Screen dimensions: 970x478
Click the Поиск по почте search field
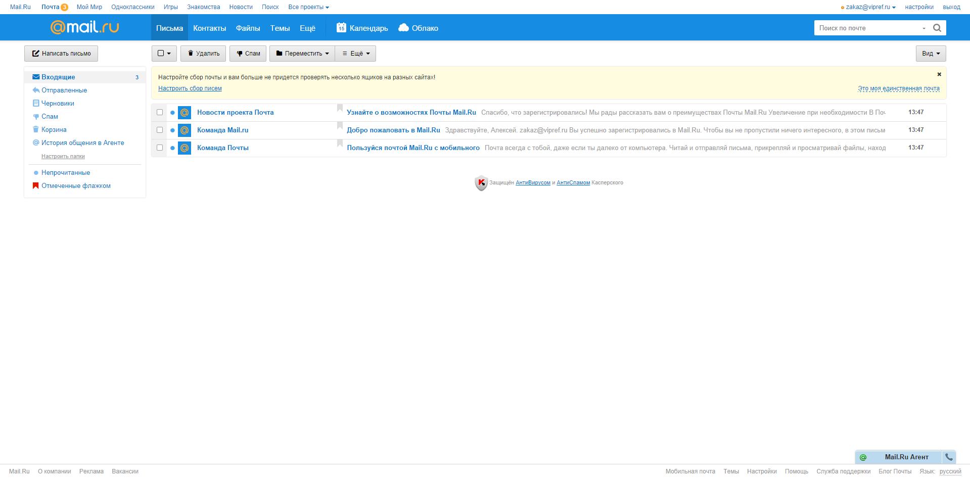click(x=867, y=28)
